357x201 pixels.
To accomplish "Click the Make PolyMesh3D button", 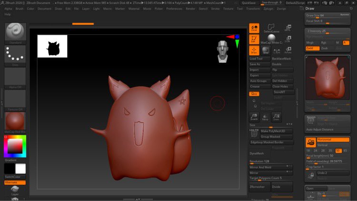I will point(276,131).
